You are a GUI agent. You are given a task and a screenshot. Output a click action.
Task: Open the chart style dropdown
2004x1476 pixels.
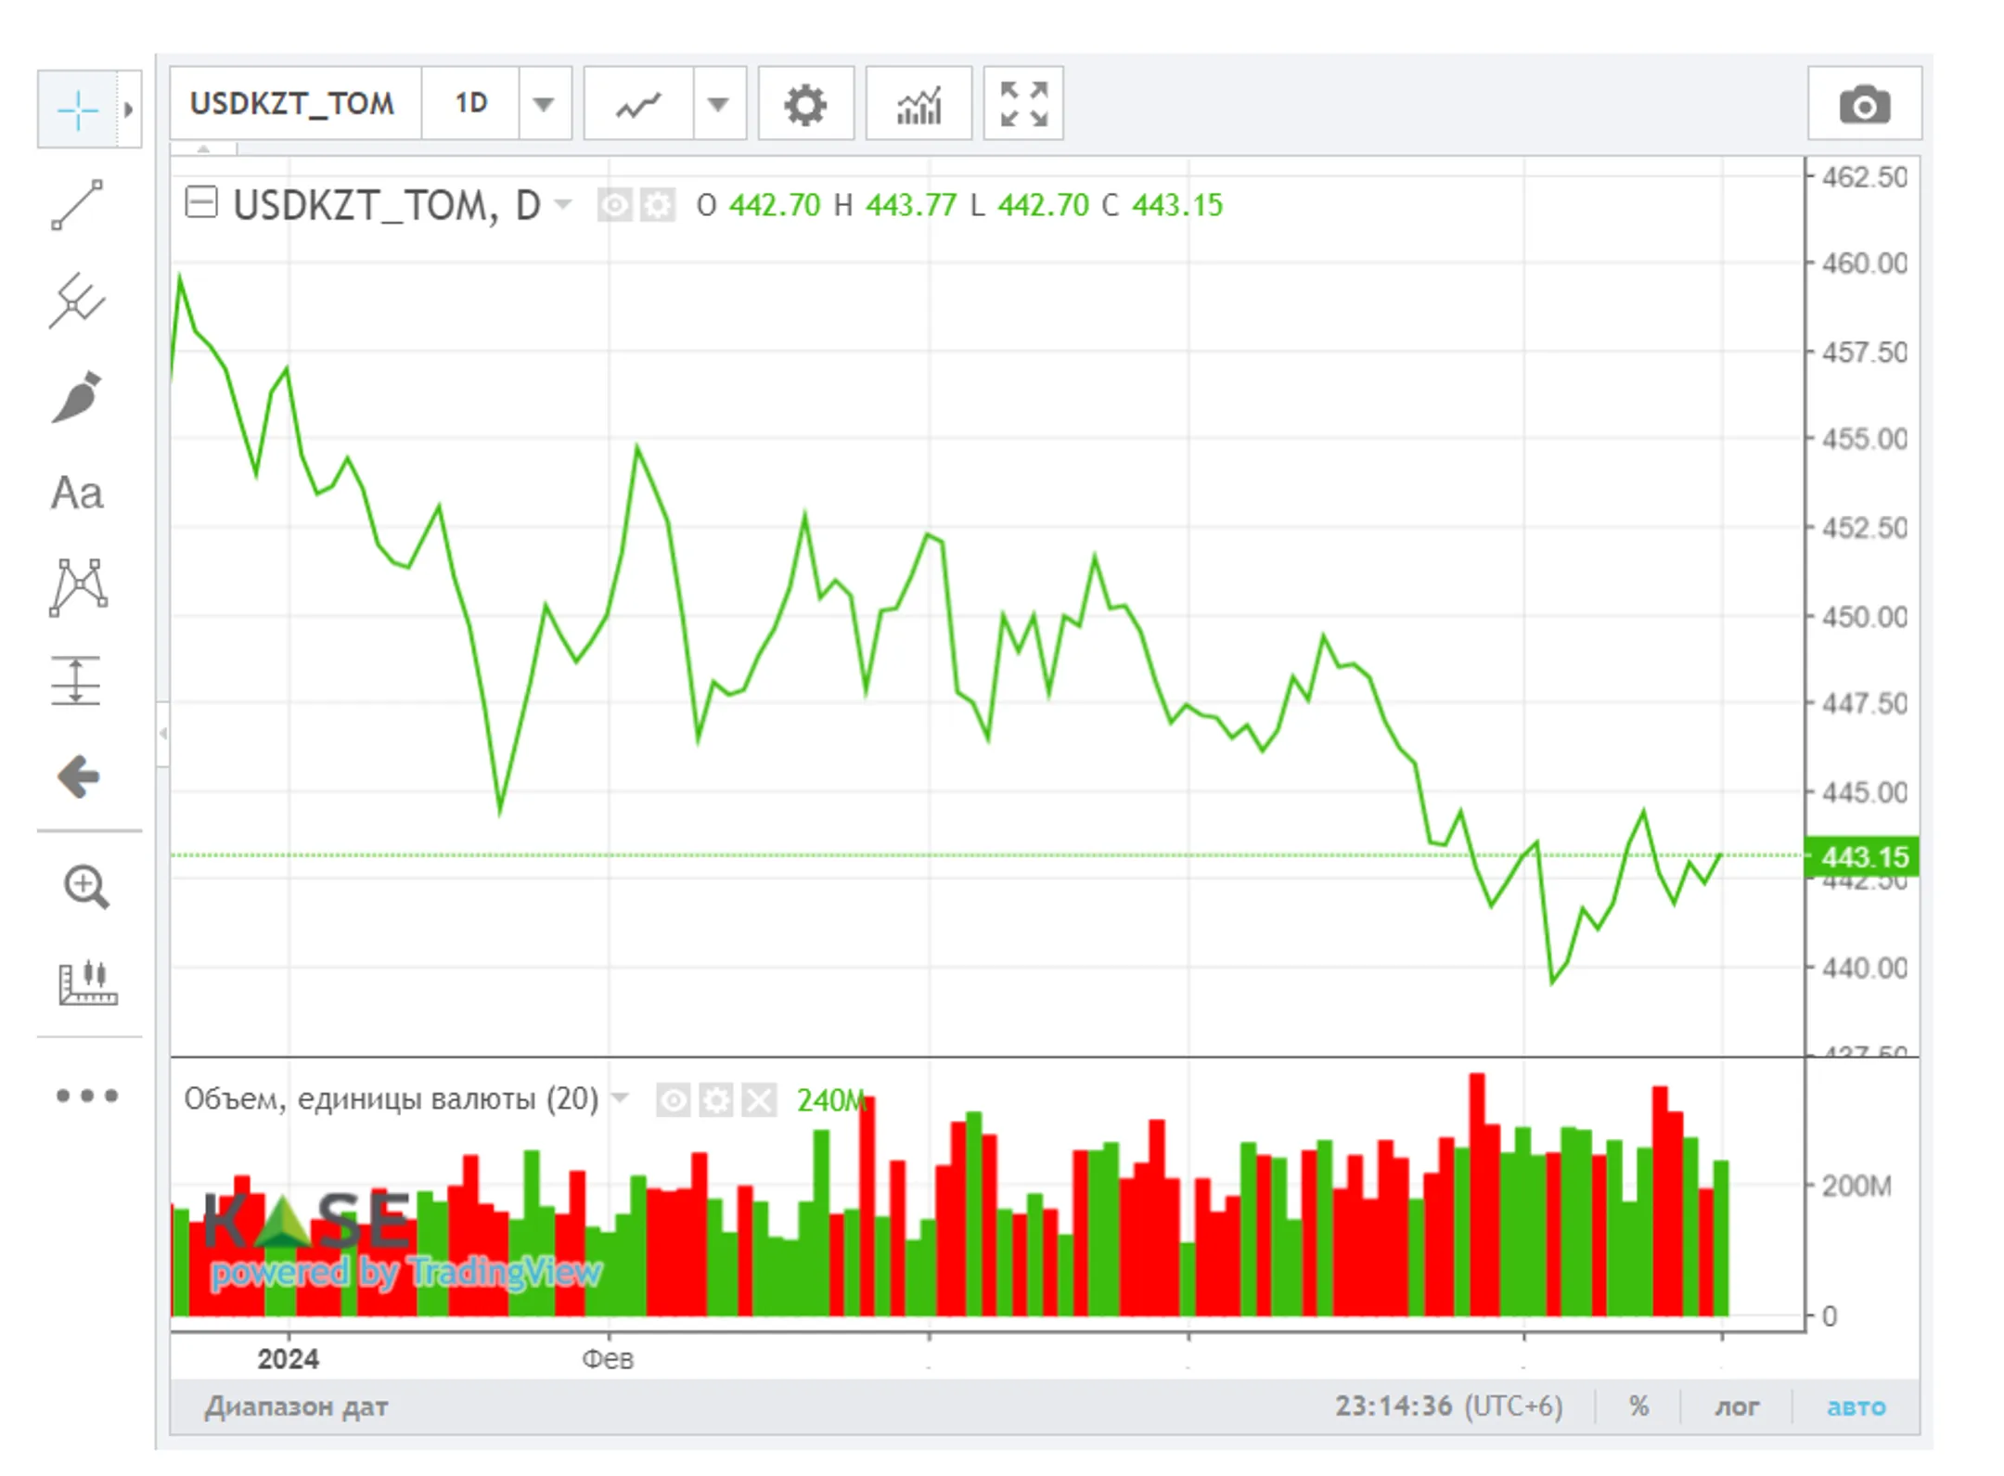pos(721,104)
